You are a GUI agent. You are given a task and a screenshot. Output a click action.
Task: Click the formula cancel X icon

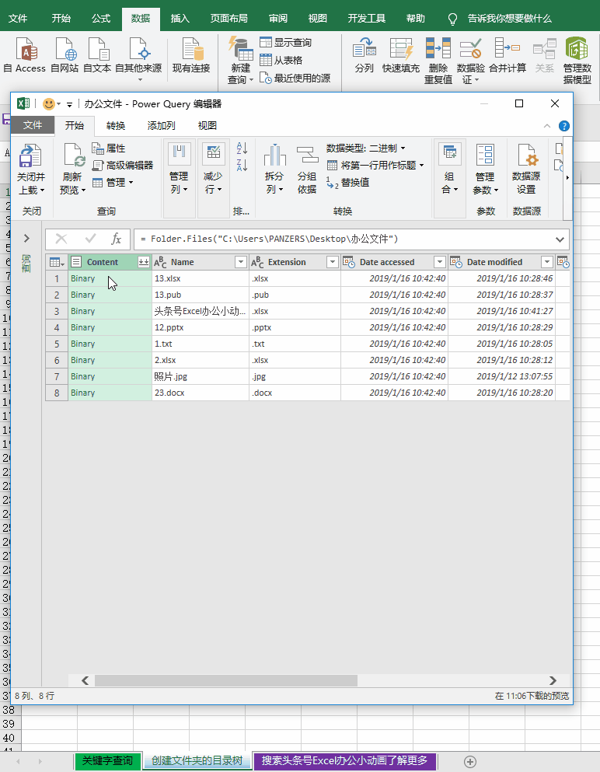(61, 239)
